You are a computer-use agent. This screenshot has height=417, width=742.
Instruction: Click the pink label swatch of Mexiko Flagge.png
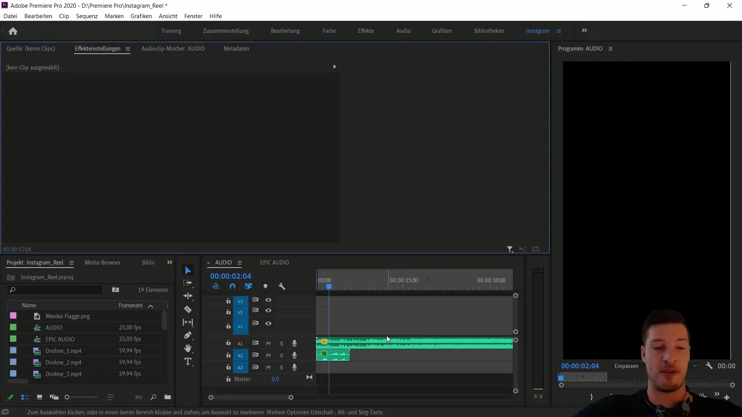[x=13, y=316]
